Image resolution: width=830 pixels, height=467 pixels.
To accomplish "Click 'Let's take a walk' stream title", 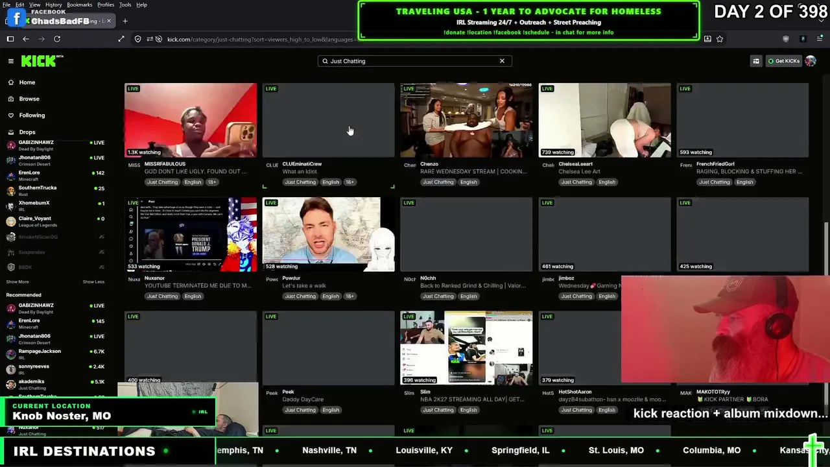I will pyautogui.click(x=304, y=286).
